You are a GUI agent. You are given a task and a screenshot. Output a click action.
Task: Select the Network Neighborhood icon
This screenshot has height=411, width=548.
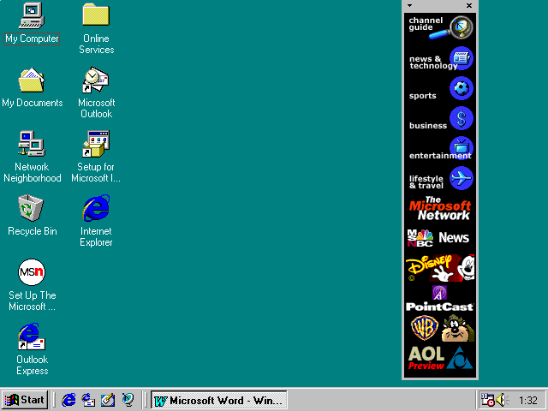coord(32,144)
